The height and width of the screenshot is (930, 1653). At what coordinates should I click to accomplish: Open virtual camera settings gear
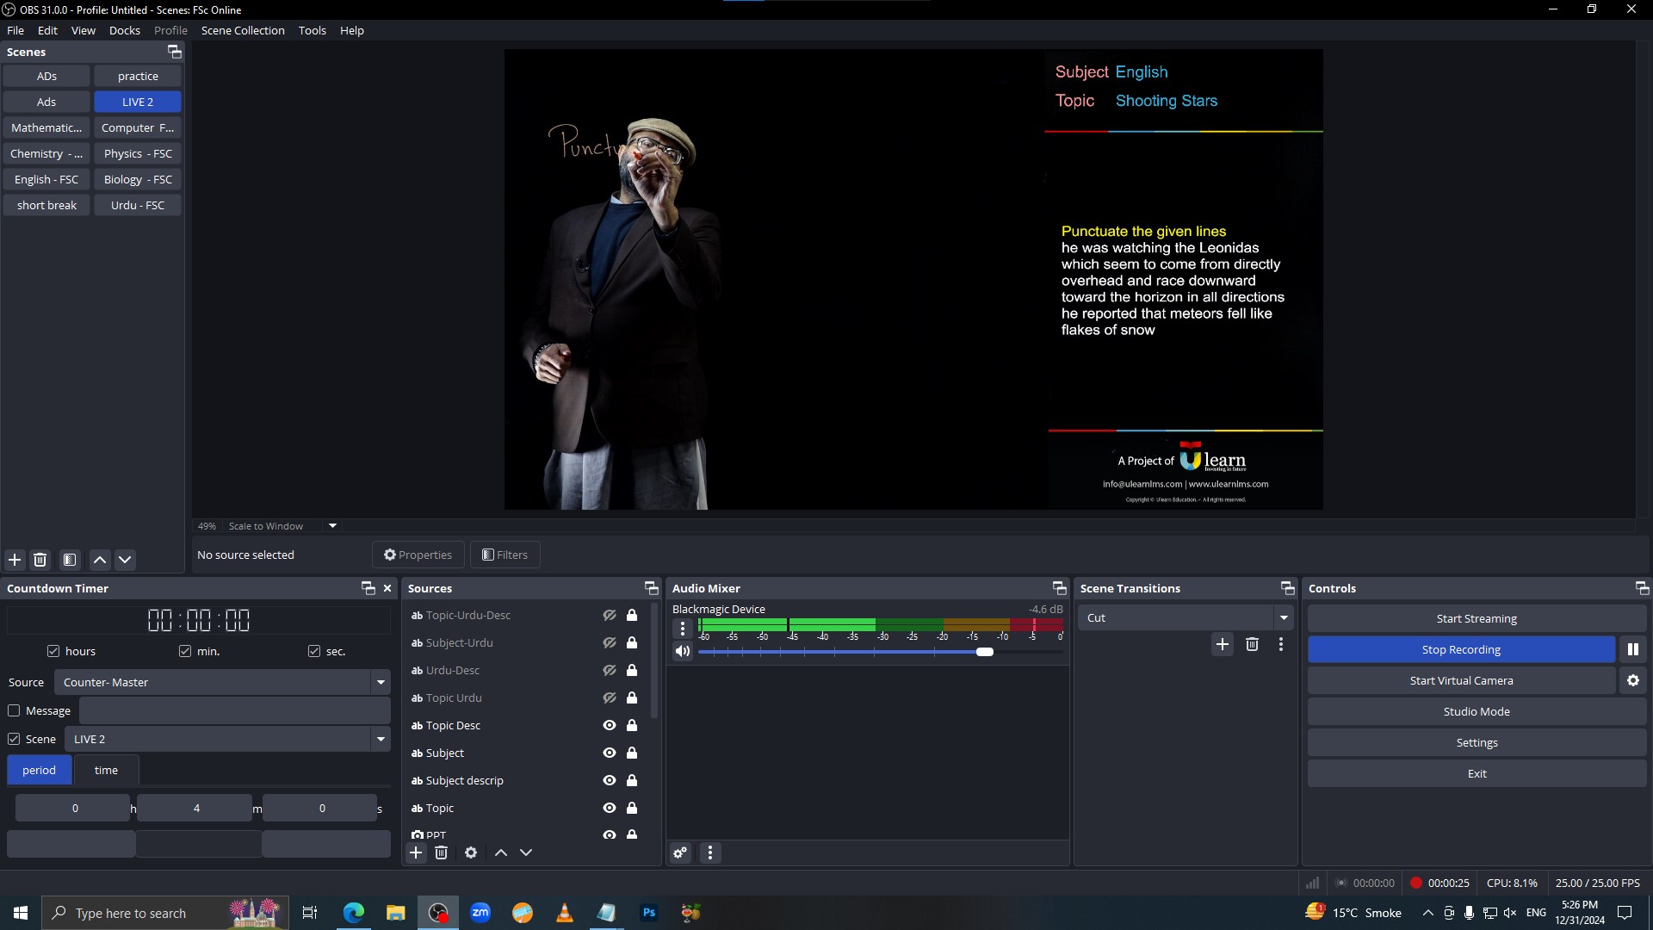[x=1633, y=680]
